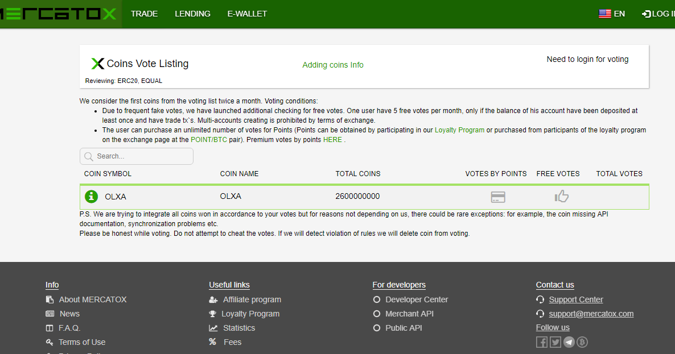Viewport: 675px width, 354px height.
Task: Click the US flag language icon
Action: pyautogui.click(x=605, y=14)
